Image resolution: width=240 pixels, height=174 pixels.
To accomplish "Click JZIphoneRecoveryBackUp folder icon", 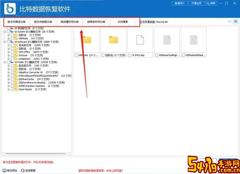I will (x=16, y=82).
